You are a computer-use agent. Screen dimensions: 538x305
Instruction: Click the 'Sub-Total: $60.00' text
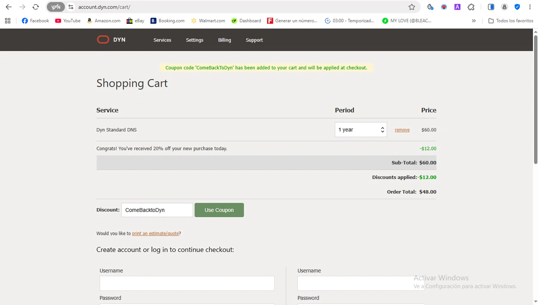click(414, 163)
